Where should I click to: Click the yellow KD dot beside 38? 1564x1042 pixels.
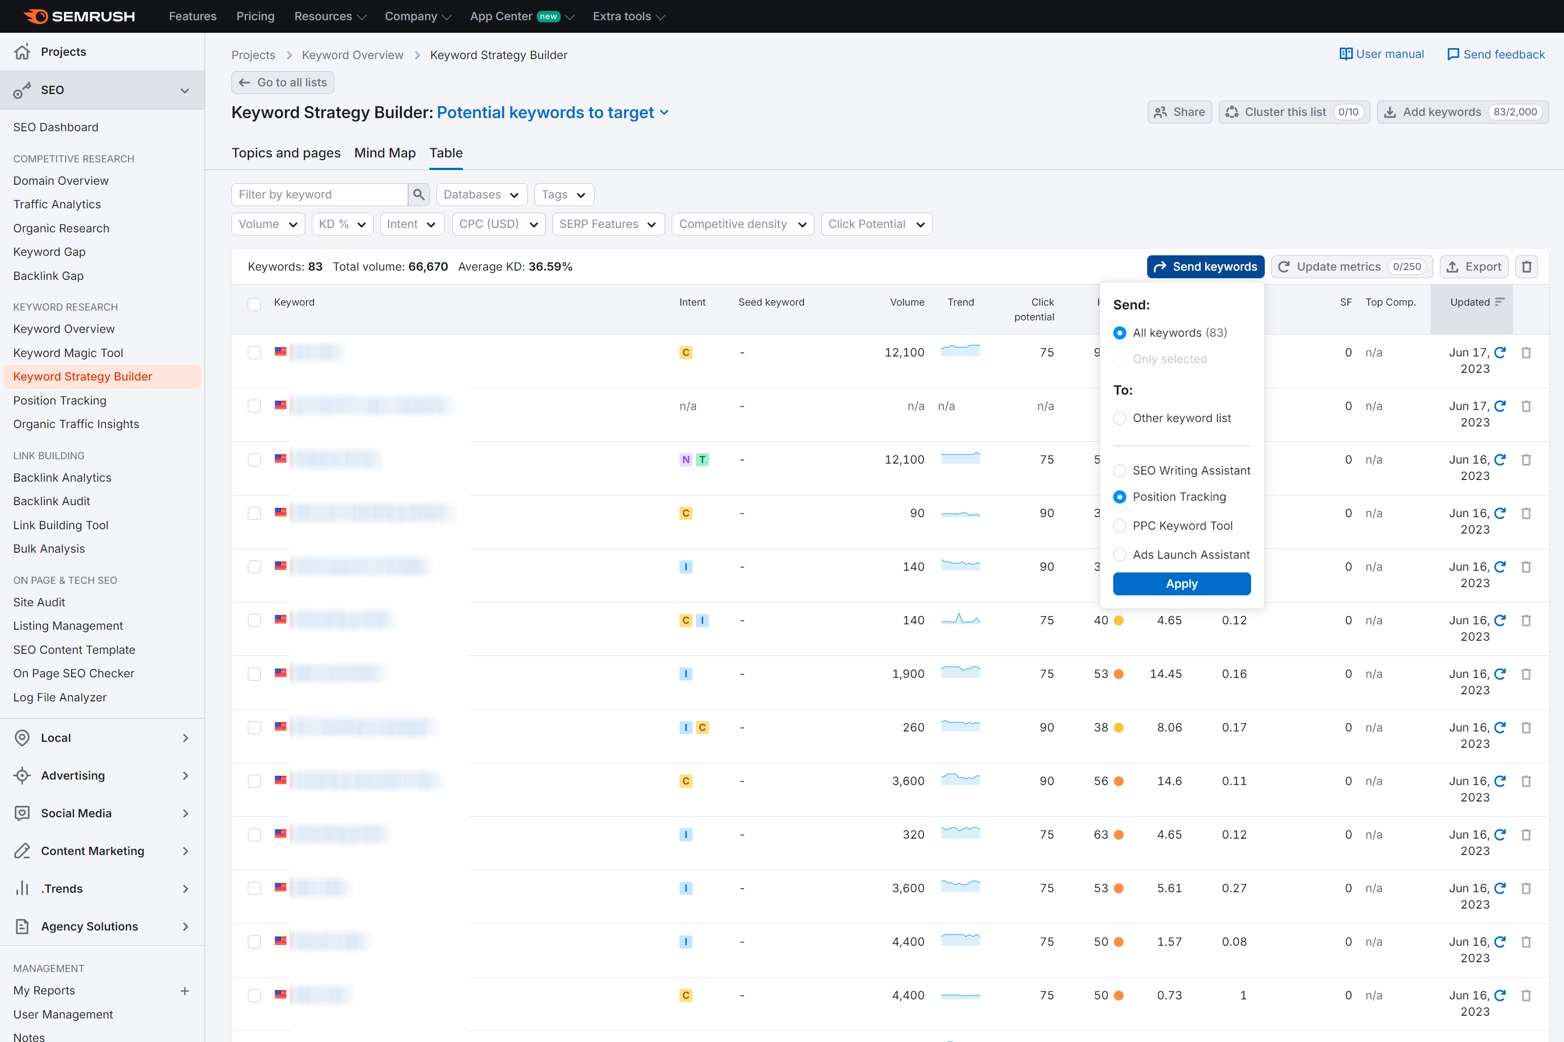pos(1119,728)
